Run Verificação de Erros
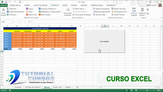Image resolution: width=163 pixels, height=92 pixels. (119, 12)
